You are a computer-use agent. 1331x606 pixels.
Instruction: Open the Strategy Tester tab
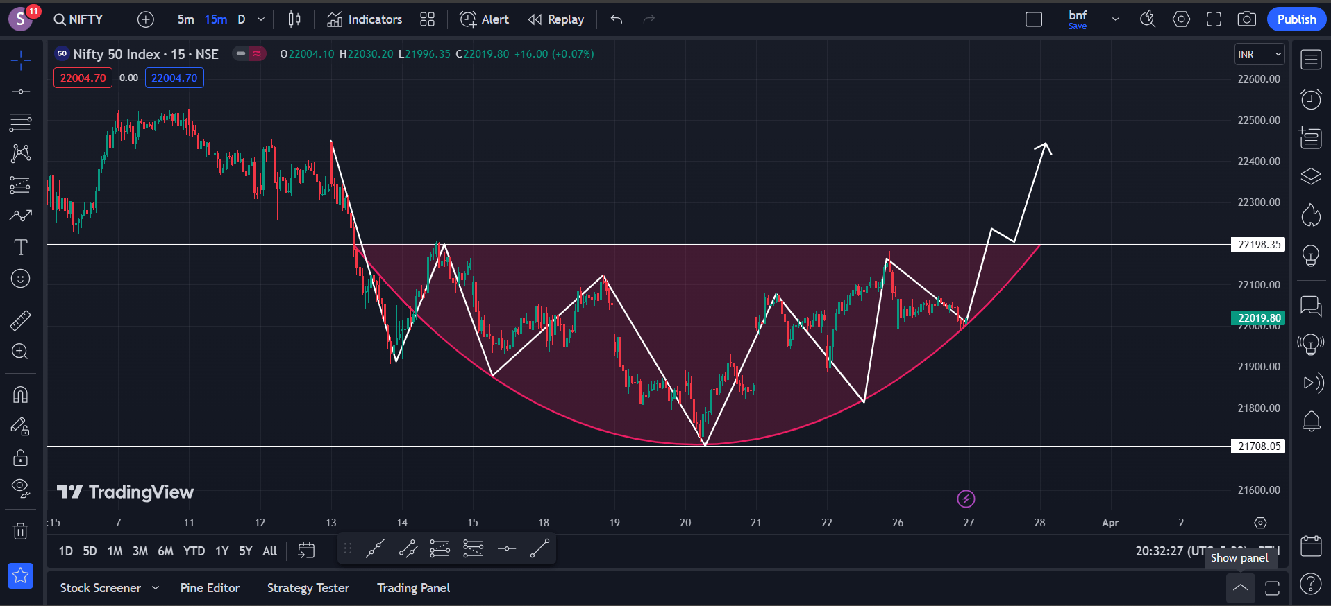[x=308, y=588]
